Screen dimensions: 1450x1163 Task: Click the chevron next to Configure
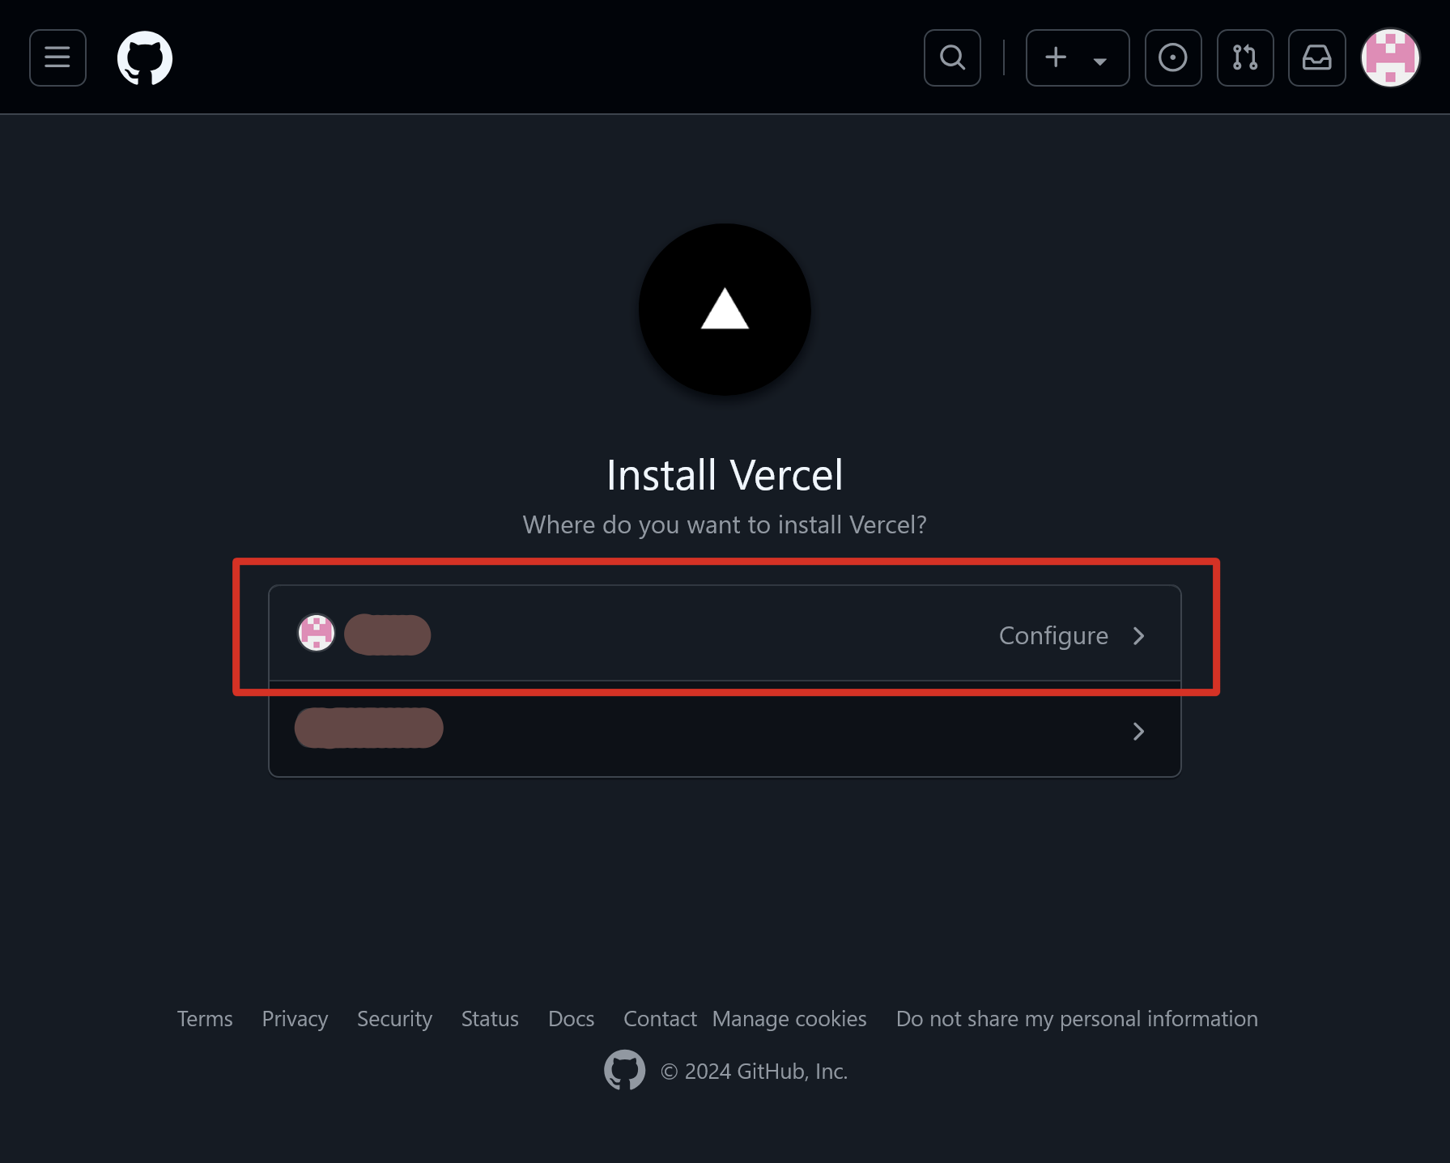tap(1138, 636)
